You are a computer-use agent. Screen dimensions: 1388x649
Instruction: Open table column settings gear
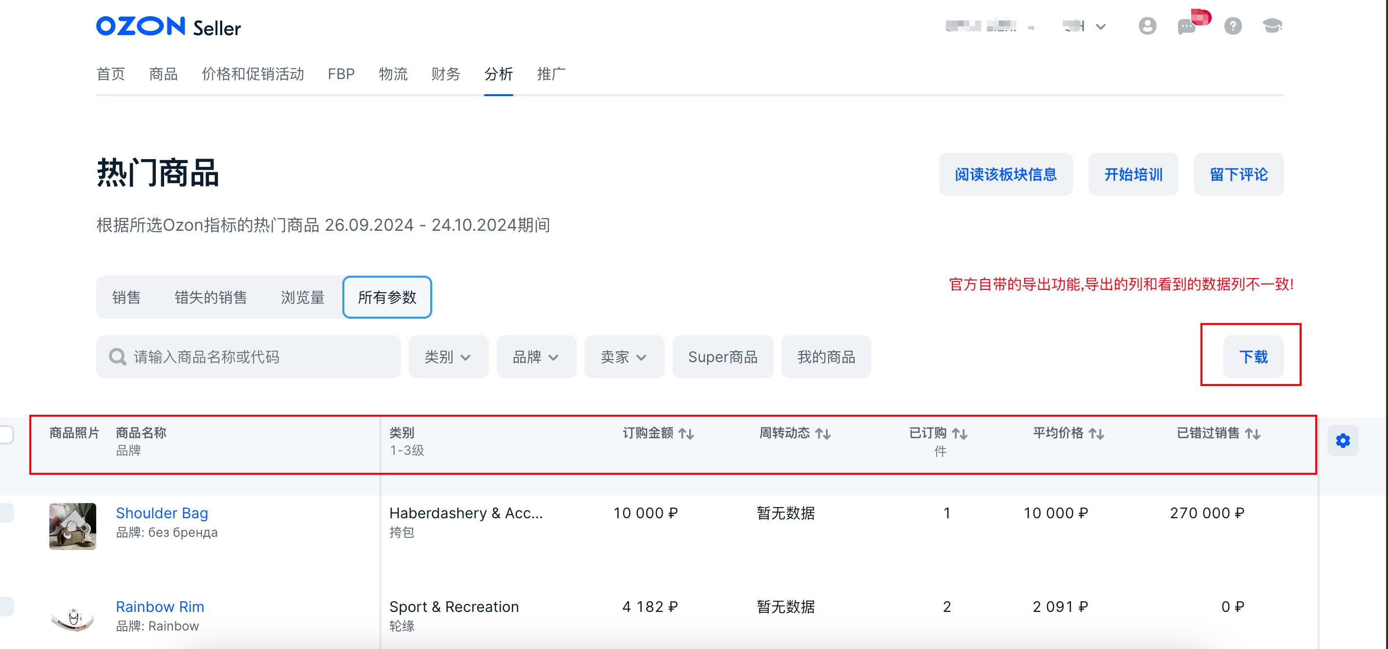pos(1342,441)
